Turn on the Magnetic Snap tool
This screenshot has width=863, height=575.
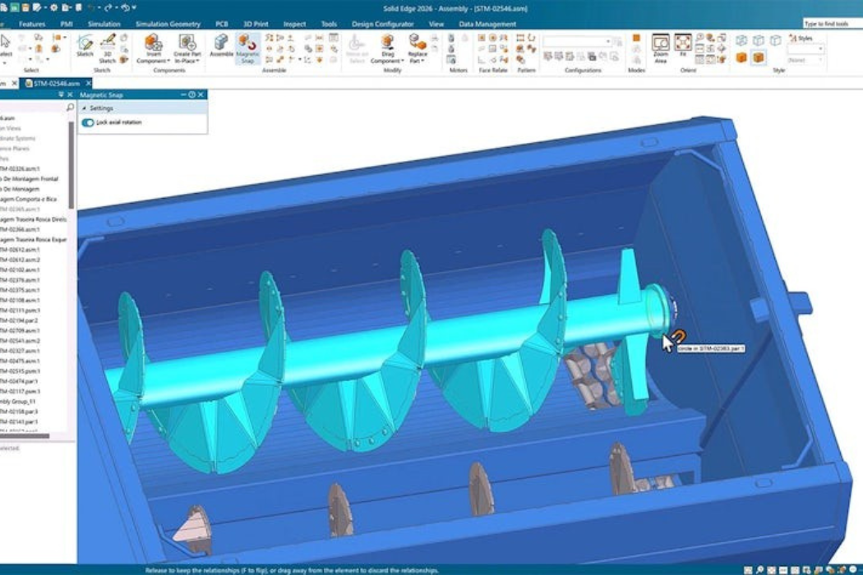coord(247,48)
